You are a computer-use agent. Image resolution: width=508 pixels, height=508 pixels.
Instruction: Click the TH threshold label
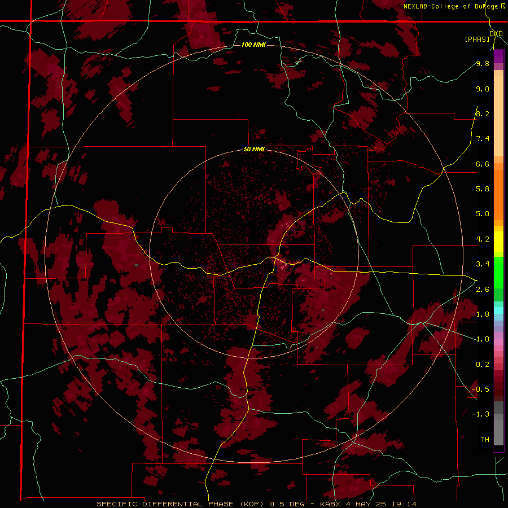click(485, 439)
